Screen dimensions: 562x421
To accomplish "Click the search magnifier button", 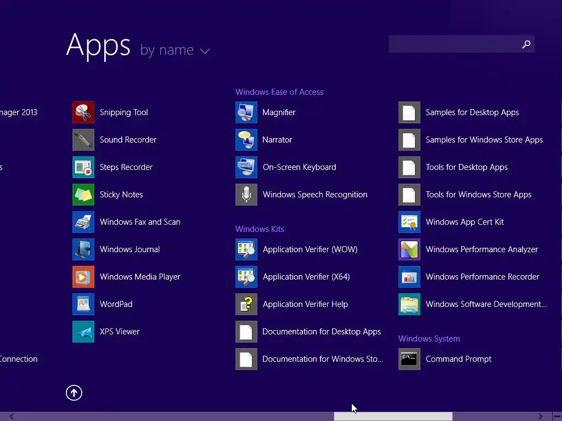I will point(526,44).
